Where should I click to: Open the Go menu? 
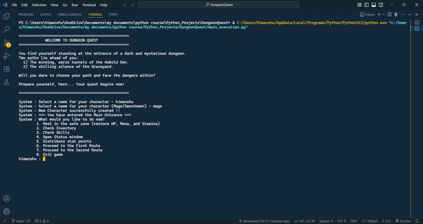(65, 5)
